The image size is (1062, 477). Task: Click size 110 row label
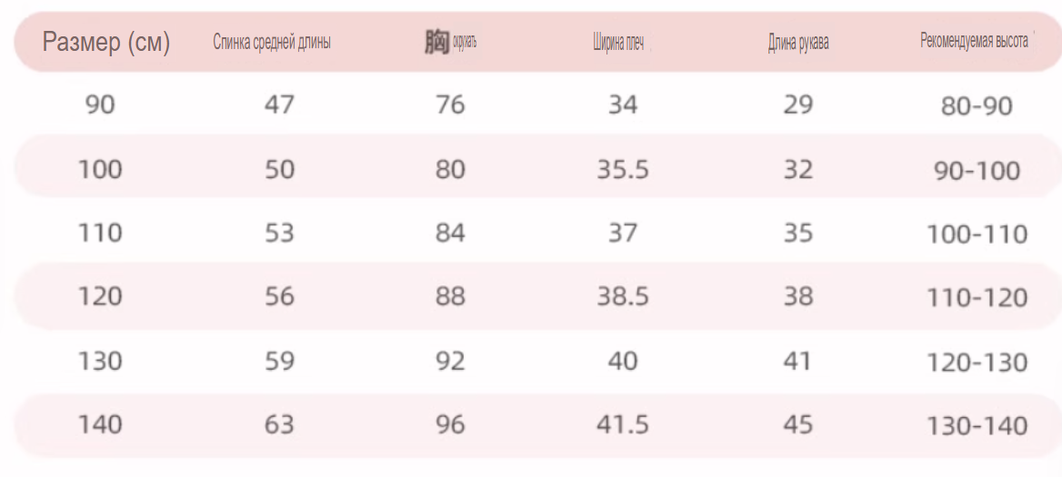pos(100,234)
